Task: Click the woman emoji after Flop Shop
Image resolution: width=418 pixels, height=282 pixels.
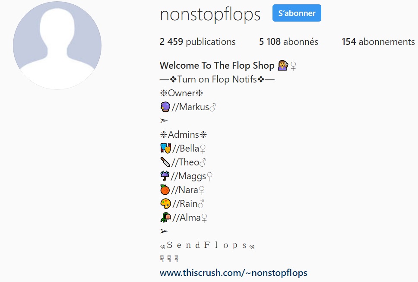Action: 282,65
